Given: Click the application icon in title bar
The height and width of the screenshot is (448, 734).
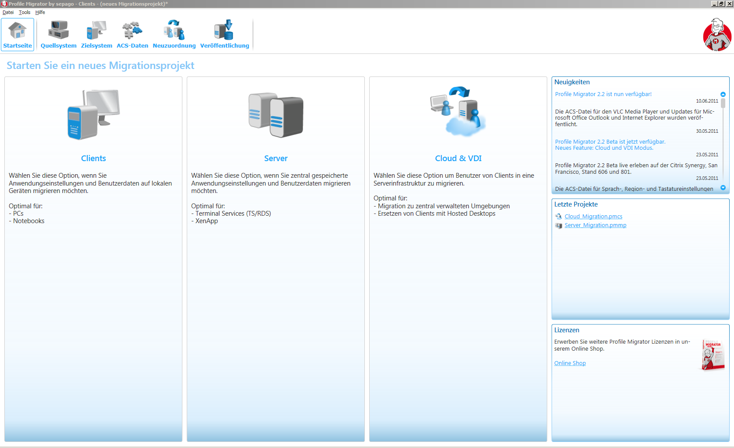Looking at the screenshot, I should pyautogui.click(x=4, y=4).
